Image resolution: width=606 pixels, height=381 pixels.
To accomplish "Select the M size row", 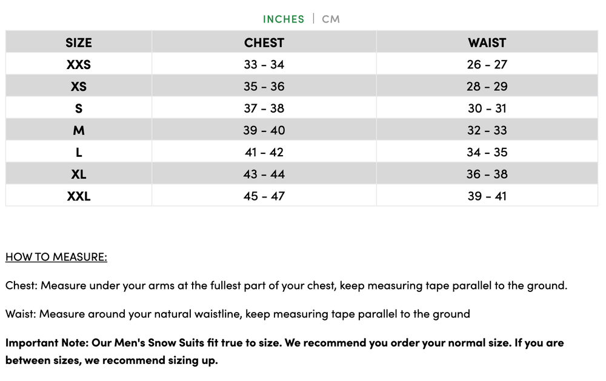I will pyautogui.click(x=78, y=130).
